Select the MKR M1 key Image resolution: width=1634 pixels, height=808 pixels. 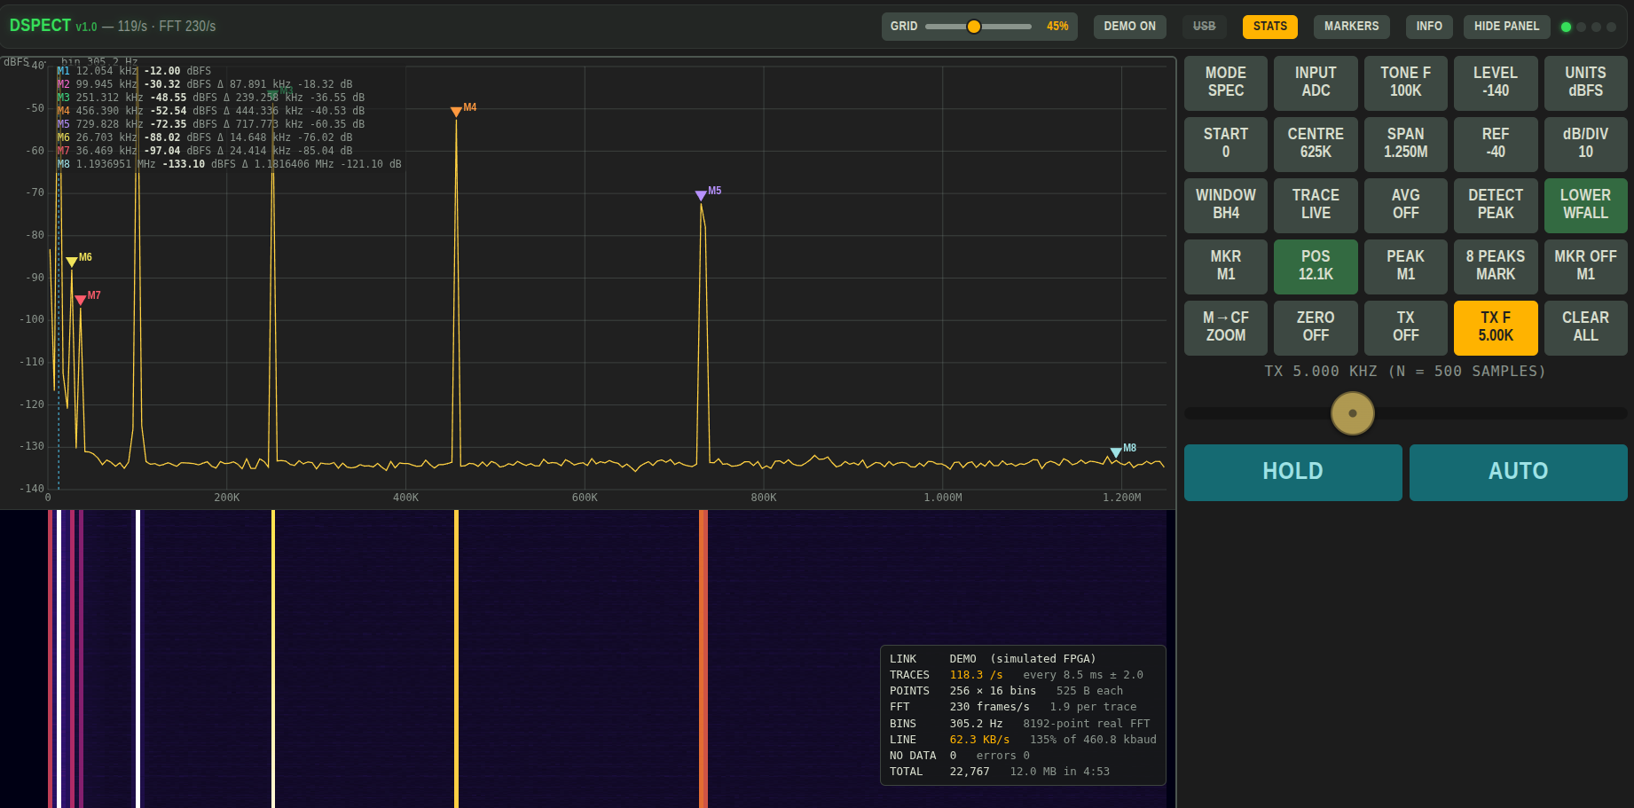pyautogui.click(x=1225, y=266)
